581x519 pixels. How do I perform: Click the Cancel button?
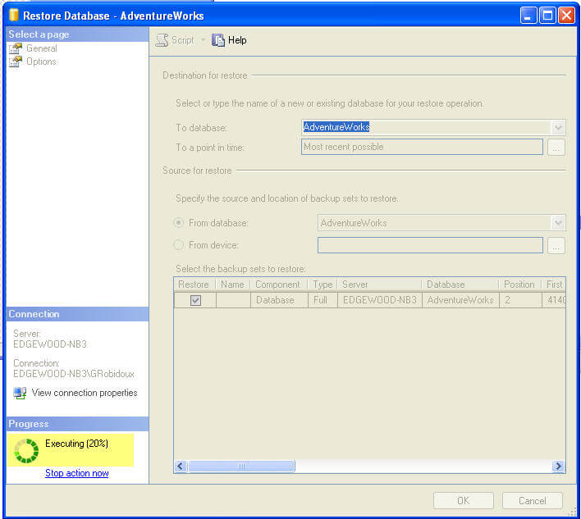pos(532,500)
